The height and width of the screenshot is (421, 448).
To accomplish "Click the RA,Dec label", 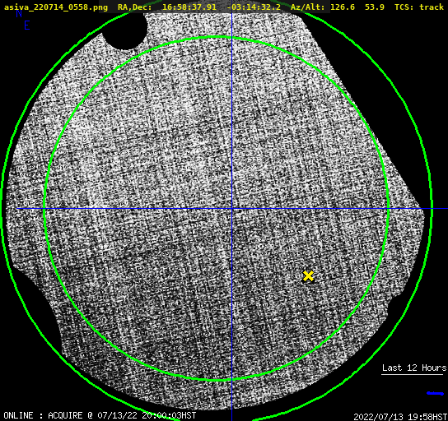I will tap(134, 7).
